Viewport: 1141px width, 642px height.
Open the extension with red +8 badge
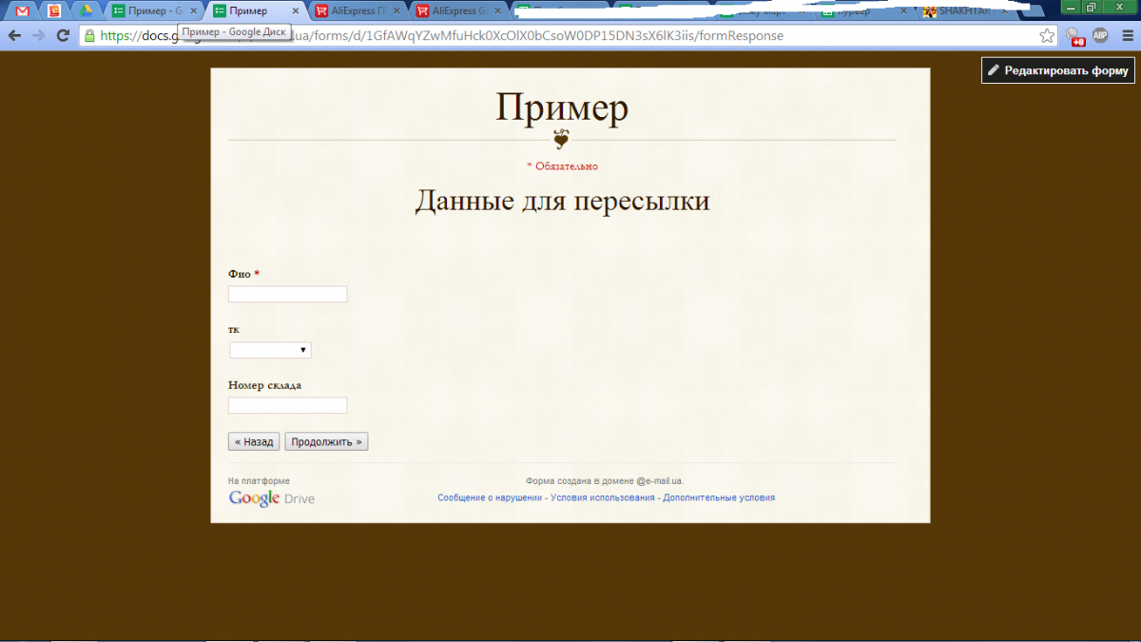pos(1074,37)
